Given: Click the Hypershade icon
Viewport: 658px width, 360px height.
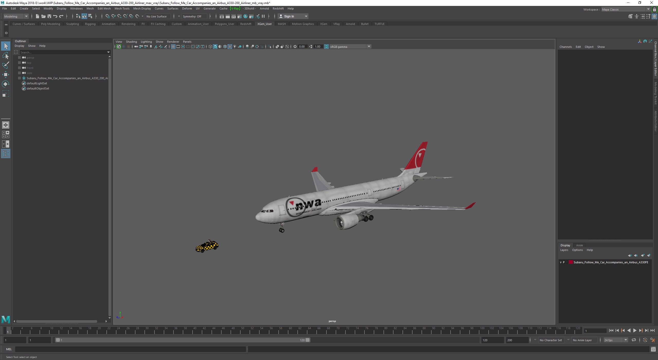Looking at the screenshot, I should pos(245,16).
